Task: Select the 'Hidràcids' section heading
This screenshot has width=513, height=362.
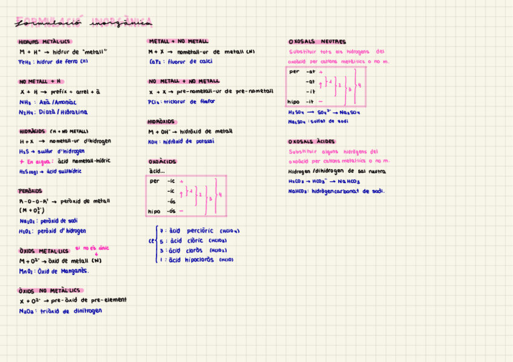Action: 53,131
